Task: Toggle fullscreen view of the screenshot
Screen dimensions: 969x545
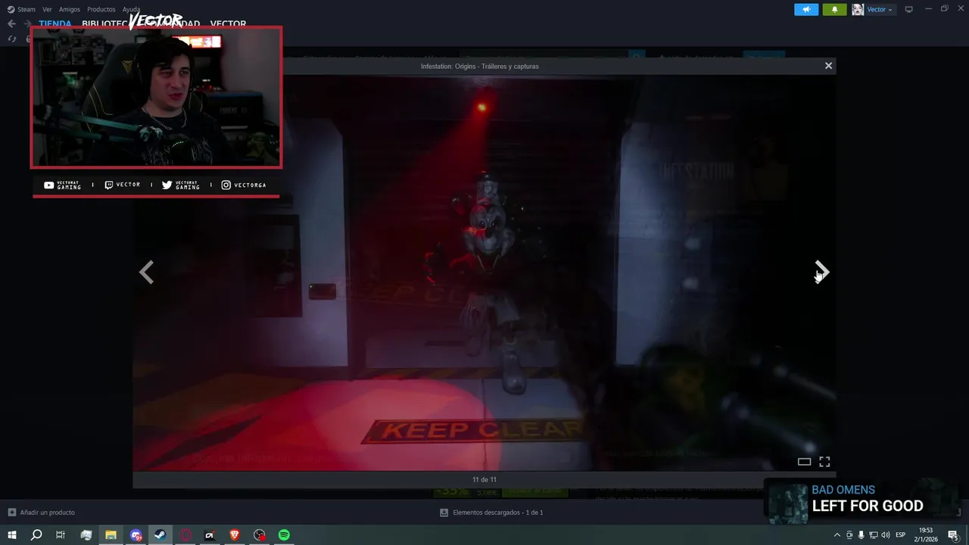Action: [824, 461]
